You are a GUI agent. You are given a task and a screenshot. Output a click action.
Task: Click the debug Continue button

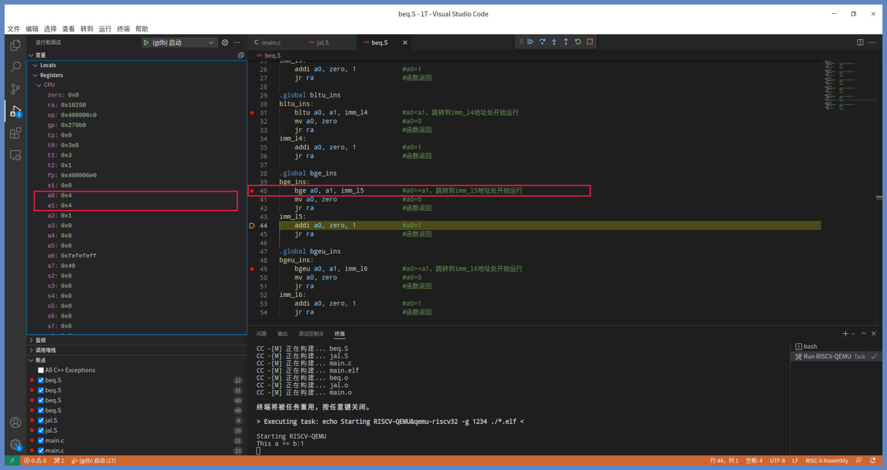530,42
